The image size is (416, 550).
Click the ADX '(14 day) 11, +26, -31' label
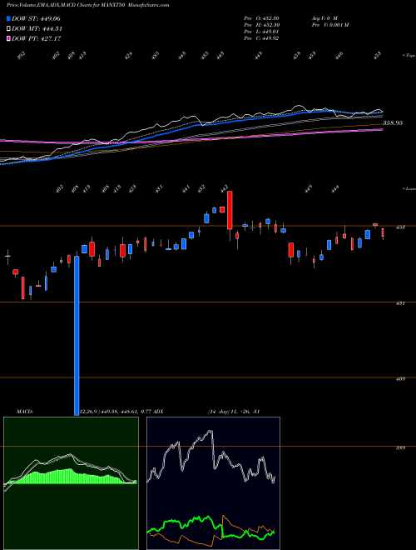(x=234, y=412)
